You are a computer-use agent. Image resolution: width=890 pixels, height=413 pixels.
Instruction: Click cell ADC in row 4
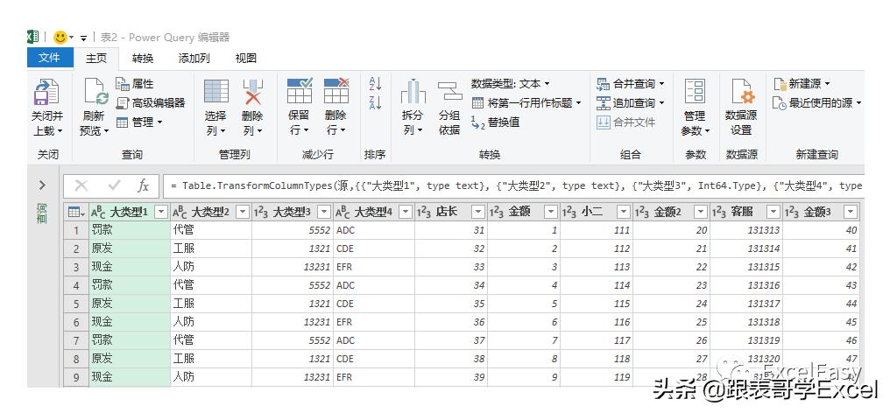pos(374,285)
